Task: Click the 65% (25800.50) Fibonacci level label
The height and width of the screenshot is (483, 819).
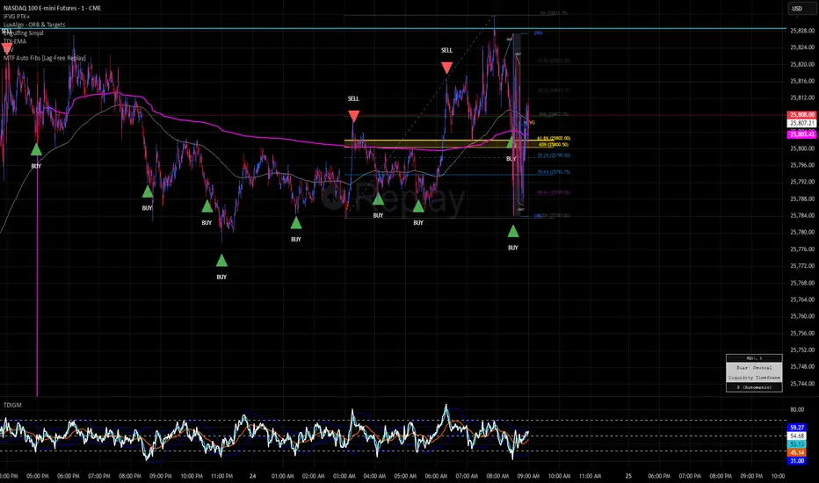Action: (x=554, y=145)
